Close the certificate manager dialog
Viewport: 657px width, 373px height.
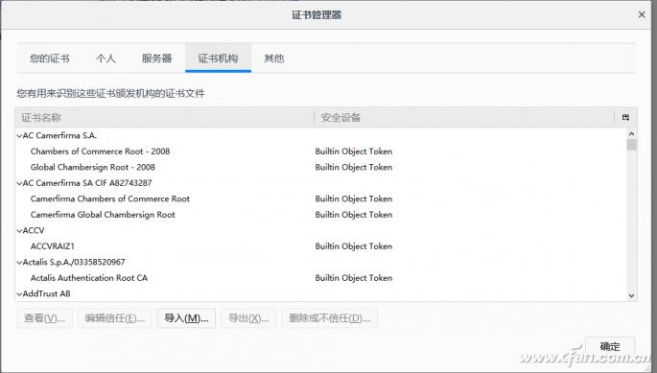coord(642,14)
